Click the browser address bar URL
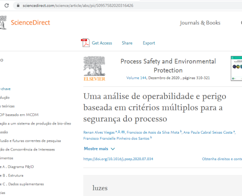 point(78,5)
